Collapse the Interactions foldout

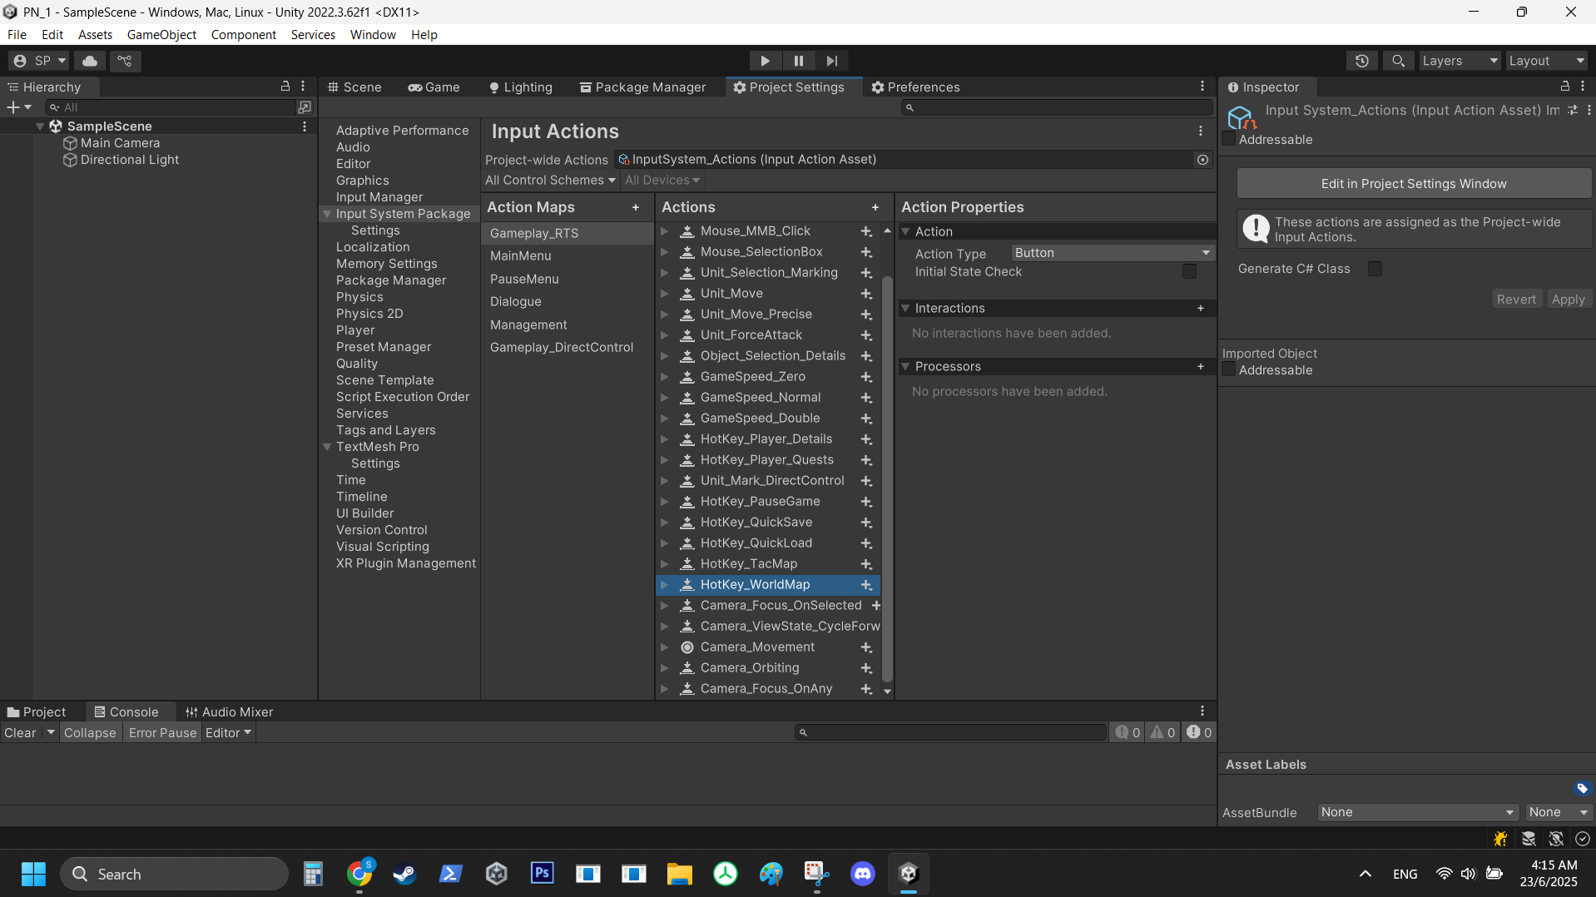[x=905, y=308]
